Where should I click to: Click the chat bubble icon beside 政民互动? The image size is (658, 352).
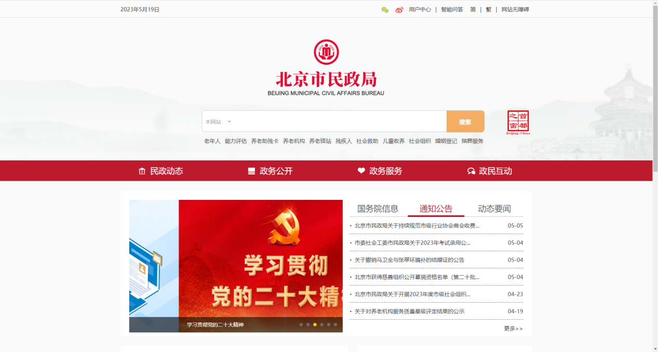(x=471, y=170)
